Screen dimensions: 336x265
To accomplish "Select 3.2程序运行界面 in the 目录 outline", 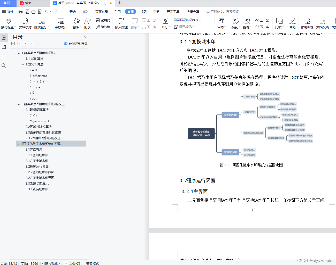I will click(37, 166).
